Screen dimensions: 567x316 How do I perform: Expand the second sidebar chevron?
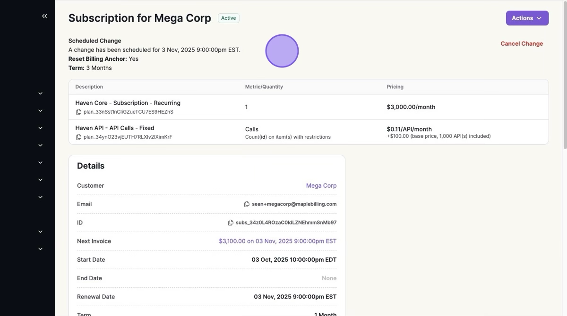click(40, 111)
